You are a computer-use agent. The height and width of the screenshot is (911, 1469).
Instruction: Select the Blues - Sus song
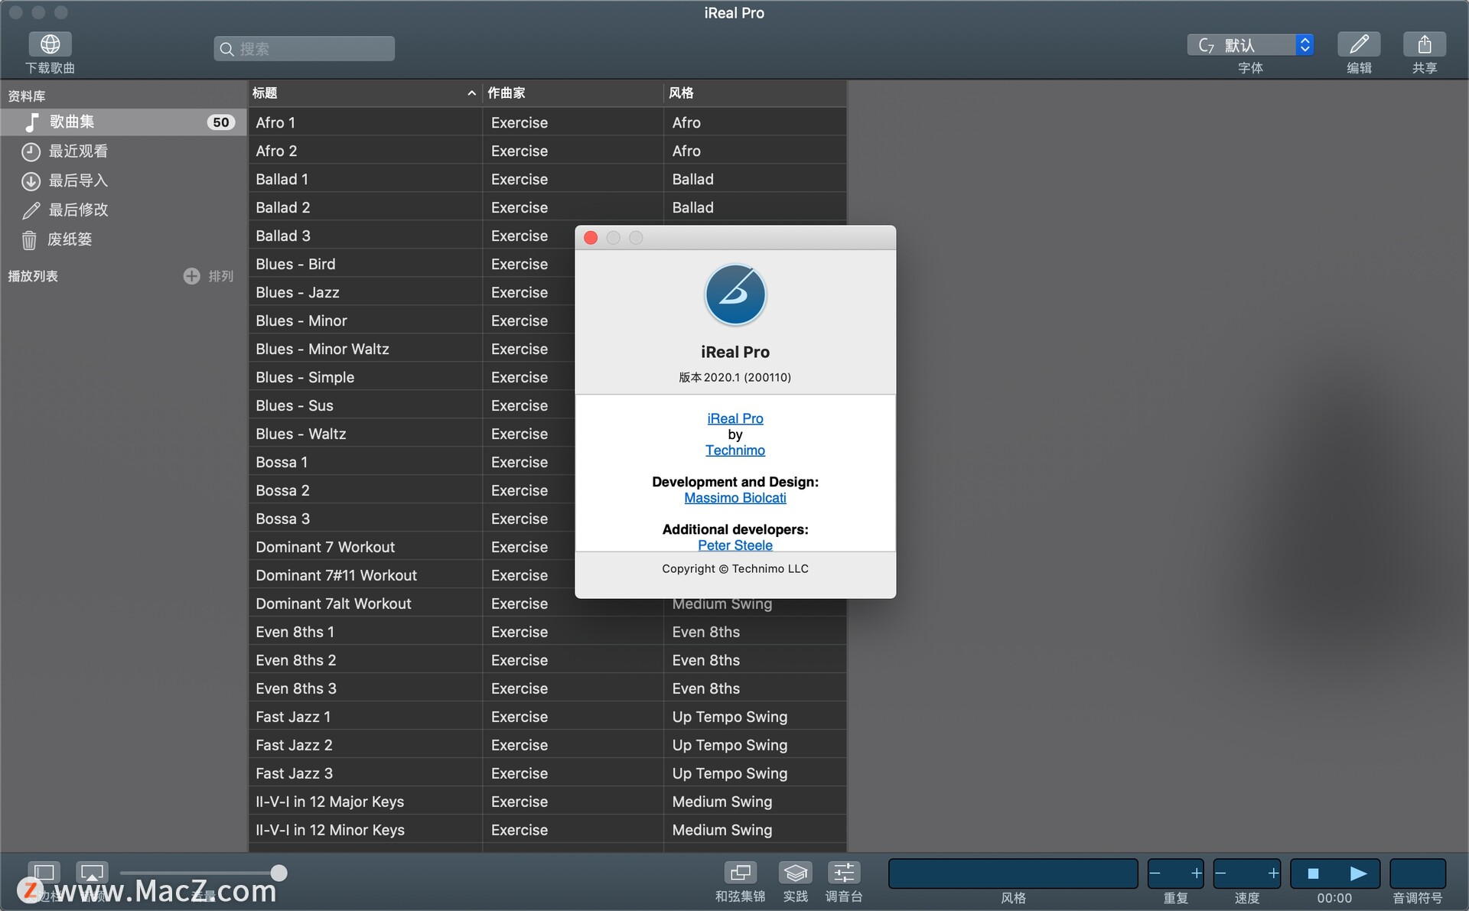point(412,405)
